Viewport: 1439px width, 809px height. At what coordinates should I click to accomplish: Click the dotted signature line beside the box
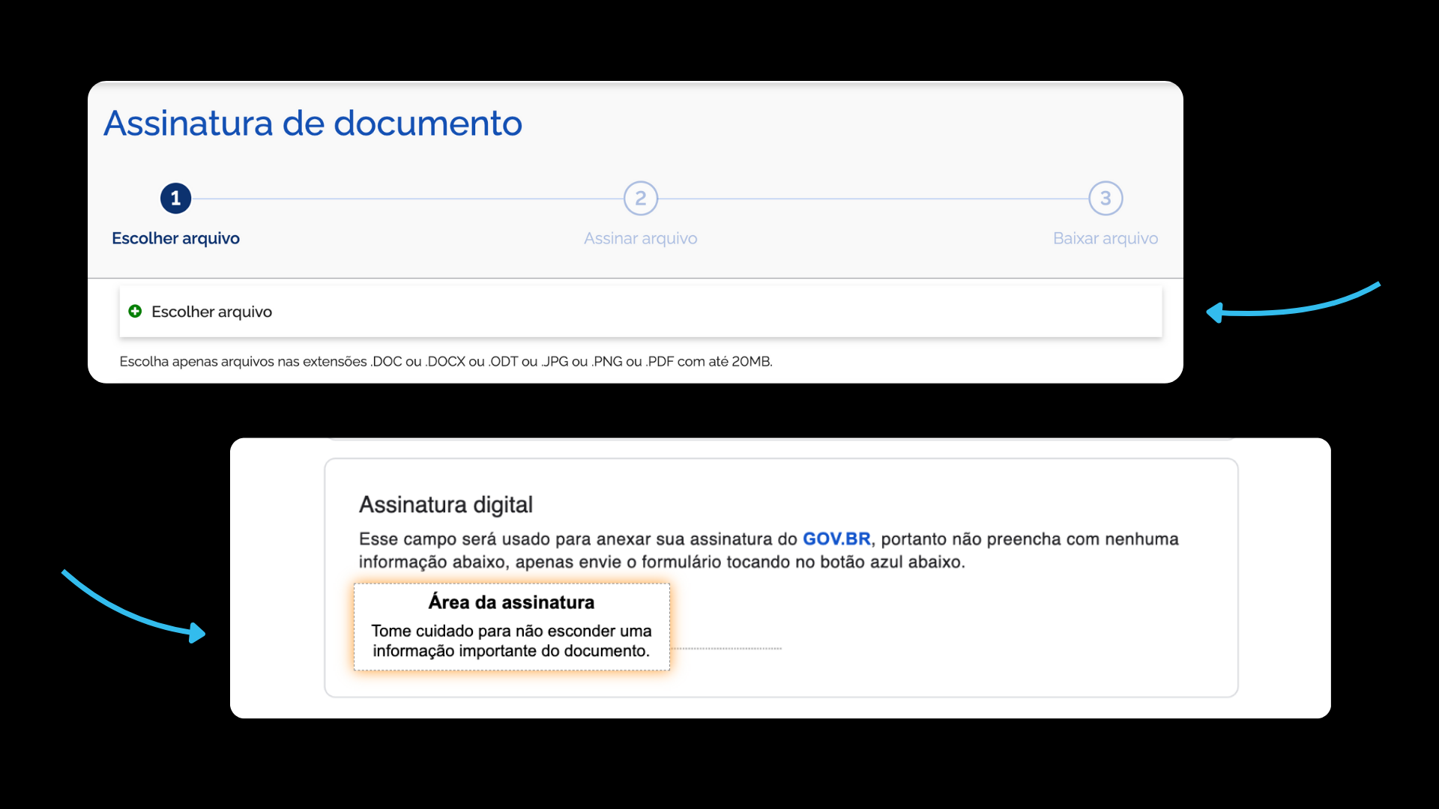point(726,649)
